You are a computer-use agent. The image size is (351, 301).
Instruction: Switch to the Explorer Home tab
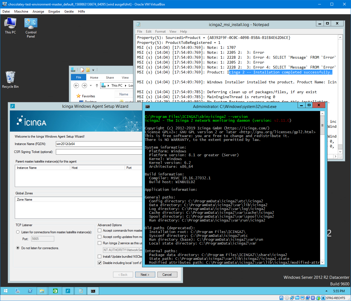[94, 78]
